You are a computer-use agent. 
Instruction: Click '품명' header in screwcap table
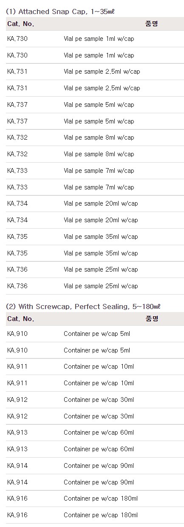pos(152,319)
